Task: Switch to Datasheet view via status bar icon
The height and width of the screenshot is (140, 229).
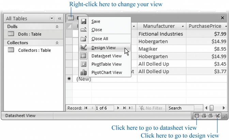Action: point(197,116)
